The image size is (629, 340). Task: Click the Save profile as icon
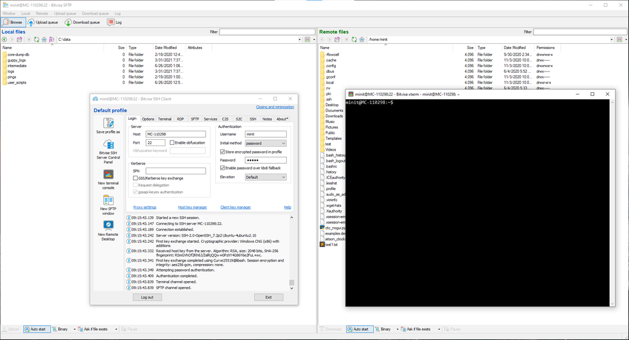(x=108, y=124)
